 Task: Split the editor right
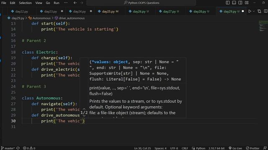(265, 11)
